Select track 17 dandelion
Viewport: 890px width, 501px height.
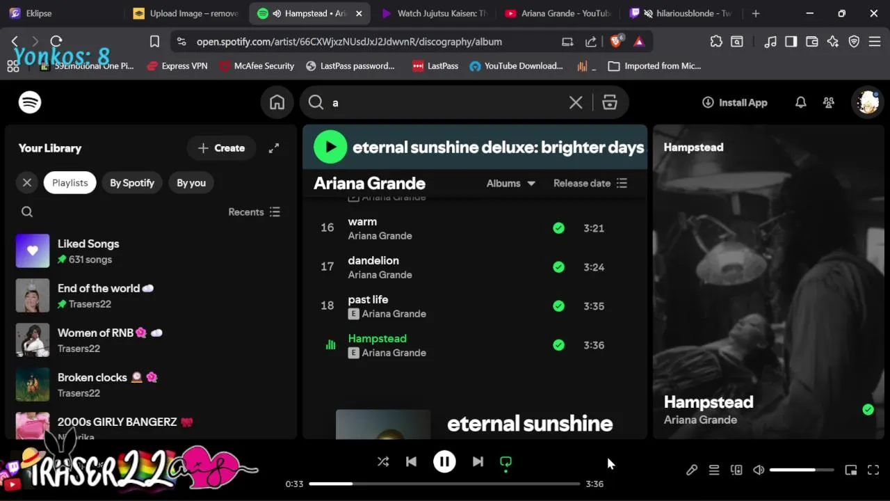pos(475,267)
